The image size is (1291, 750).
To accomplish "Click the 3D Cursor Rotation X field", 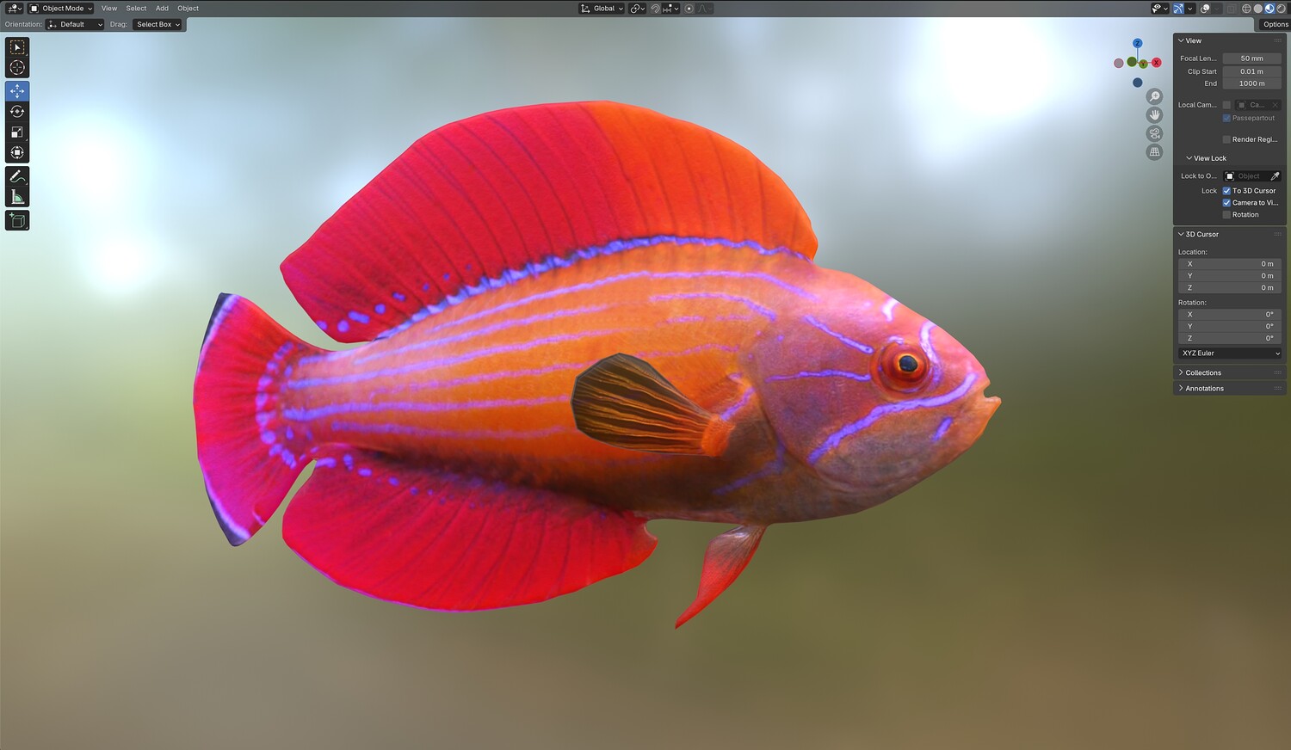I will [x=1230, y=315].
